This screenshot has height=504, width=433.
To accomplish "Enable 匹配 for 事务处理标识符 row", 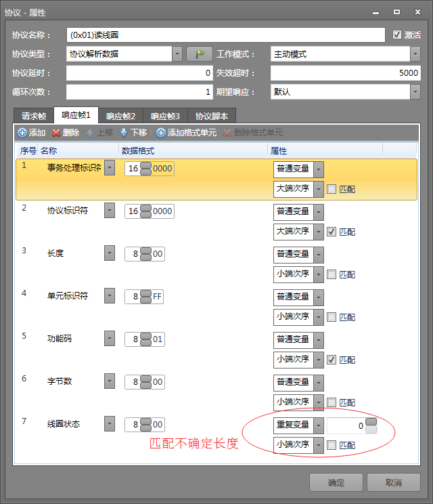I will pos(332,189).
